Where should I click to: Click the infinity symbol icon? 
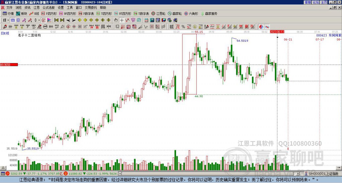tap(267, 27)
